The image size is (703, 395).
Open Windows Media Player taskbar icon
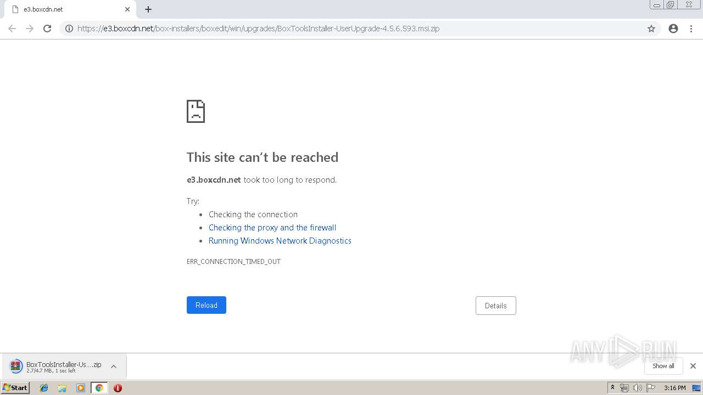[x=81, y=388]
